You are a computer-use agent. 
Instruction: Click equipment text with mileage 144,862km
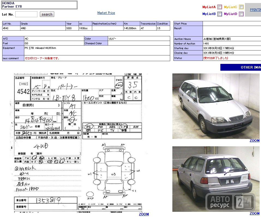tap(40, 48)
